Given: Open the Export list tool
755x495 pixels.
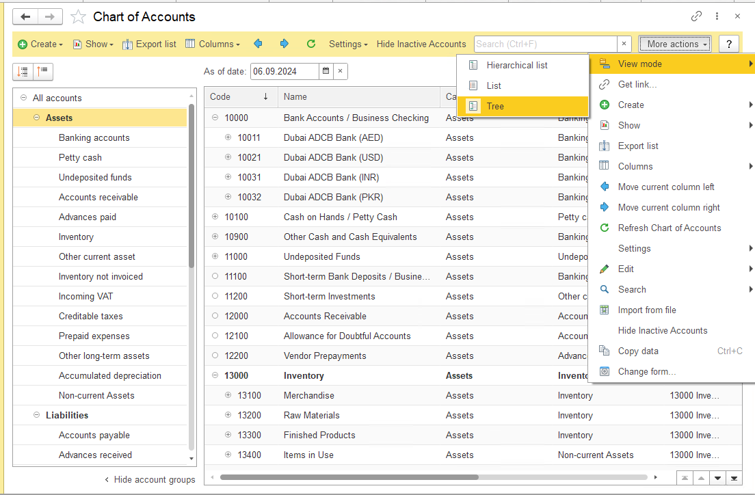Looking at the screenshot, I should click(x=149, y=43).
